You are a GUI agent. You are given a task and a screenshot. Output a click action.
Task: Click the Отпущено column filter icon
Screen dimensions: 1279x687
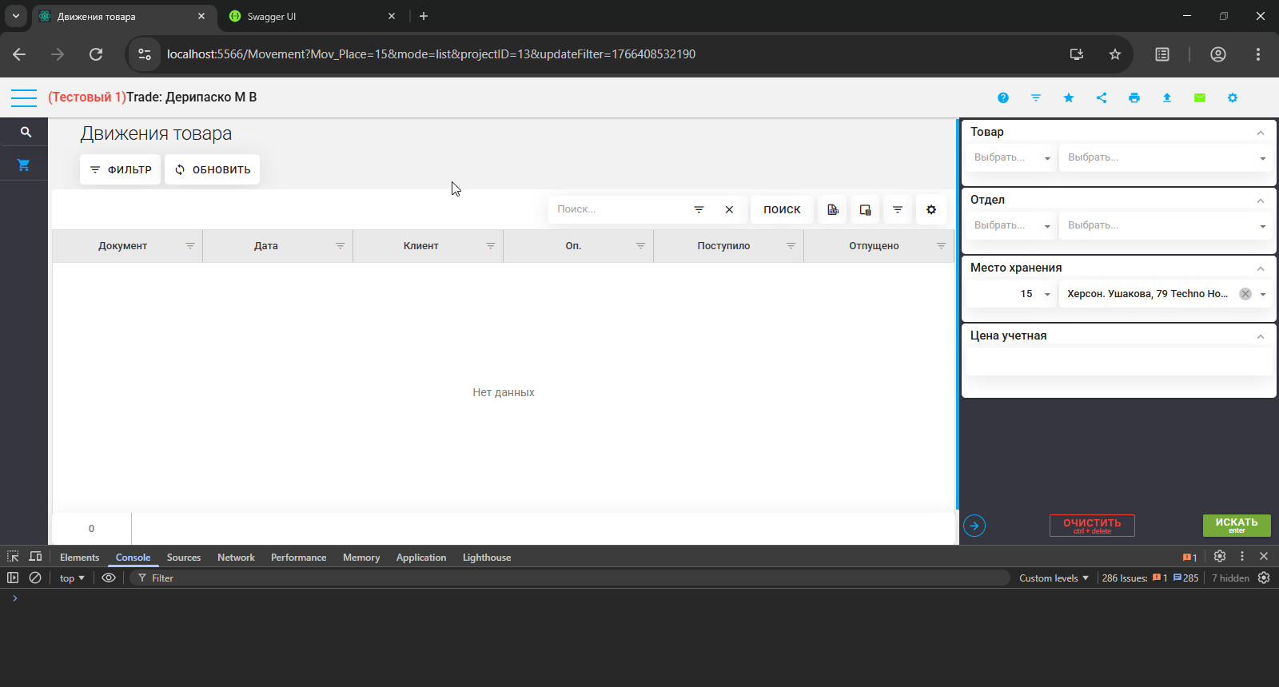942,246
